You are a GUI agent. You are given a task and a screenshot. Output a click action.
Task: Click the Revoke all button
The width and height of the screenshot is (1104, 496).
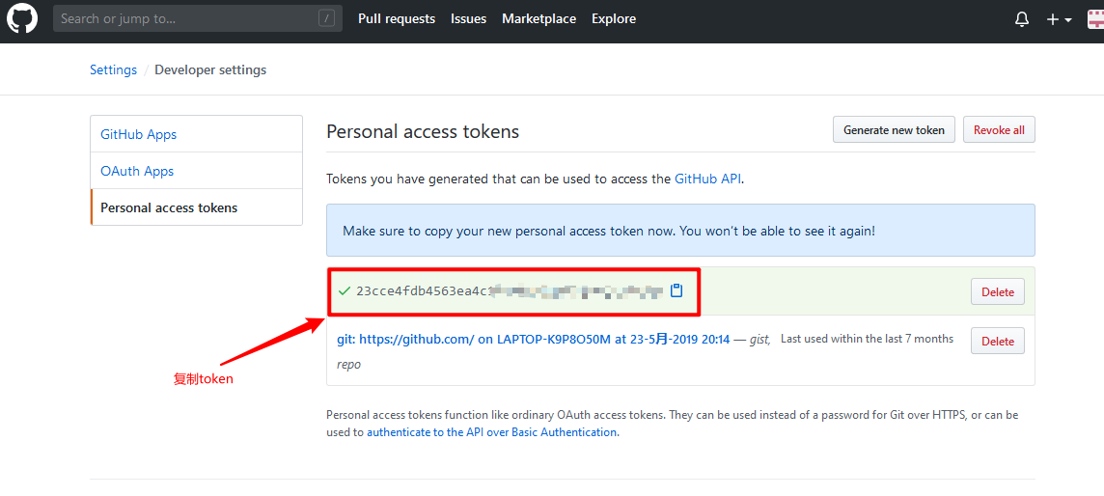coord(999,130)
